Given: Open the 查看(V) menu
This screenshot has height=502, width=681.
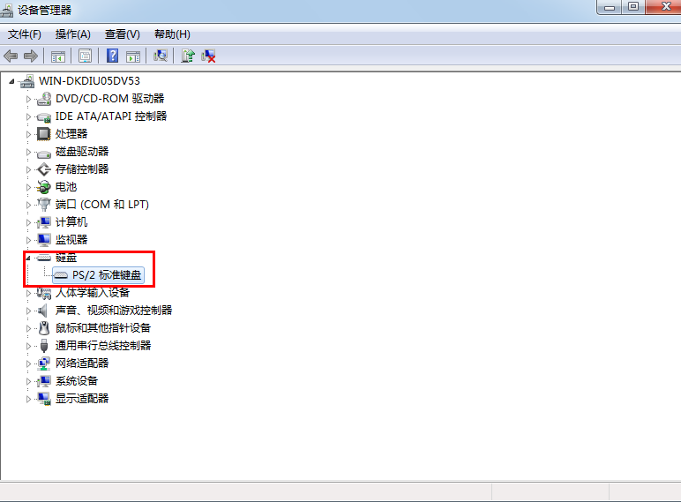Looking at the screenshot, I should pyautogui.click(x=123, y=34).
